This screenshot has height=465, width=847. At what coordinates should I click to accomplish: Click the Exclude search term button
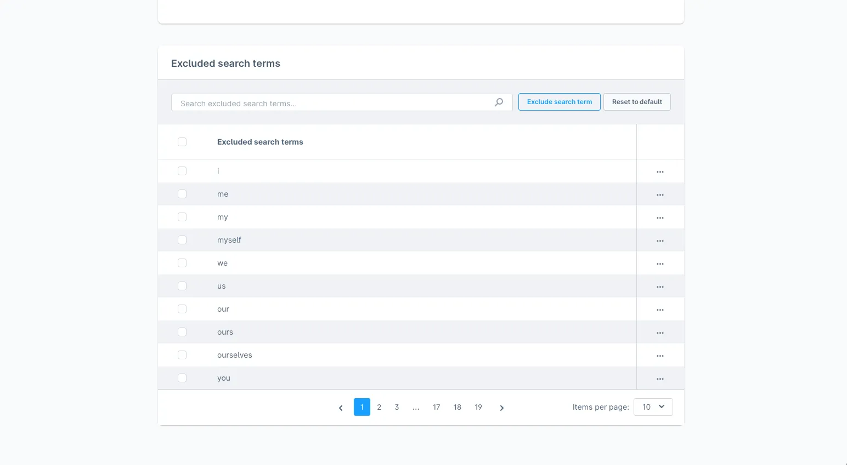tap(559, 102)
